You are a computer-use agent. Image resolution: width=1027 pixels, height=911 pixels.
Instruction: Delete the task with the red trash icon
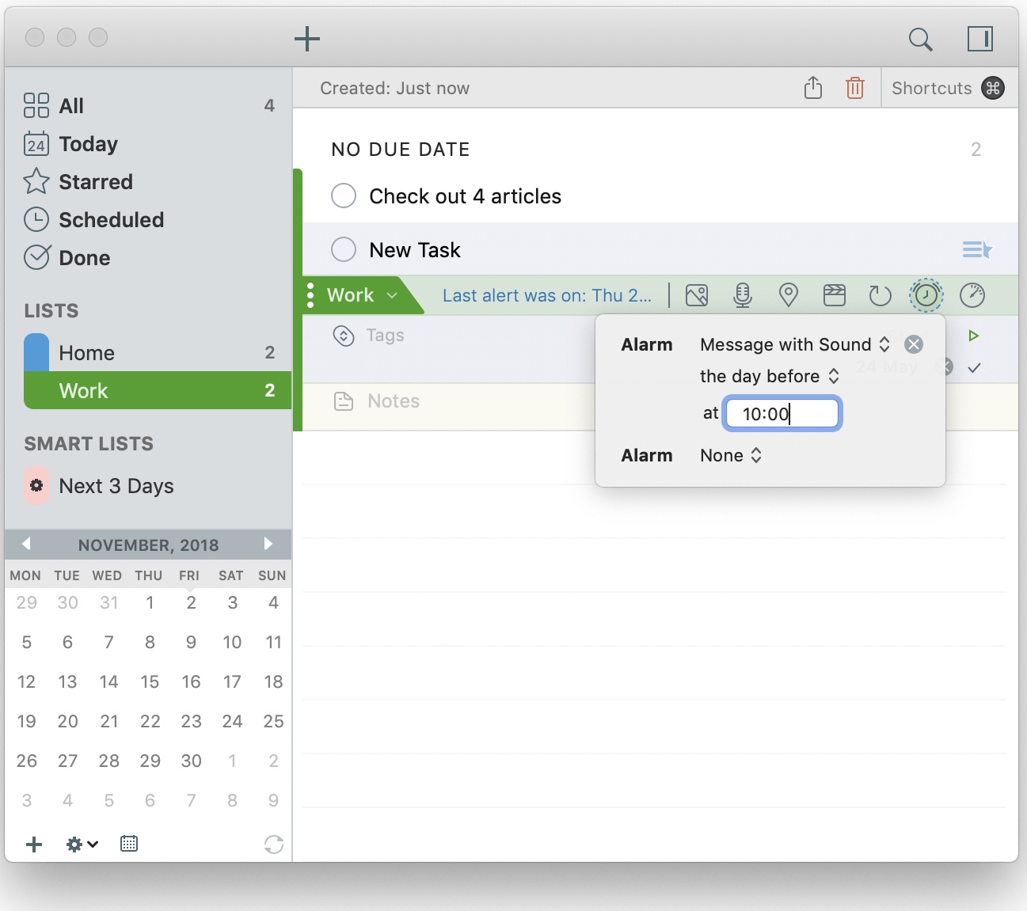855,88
